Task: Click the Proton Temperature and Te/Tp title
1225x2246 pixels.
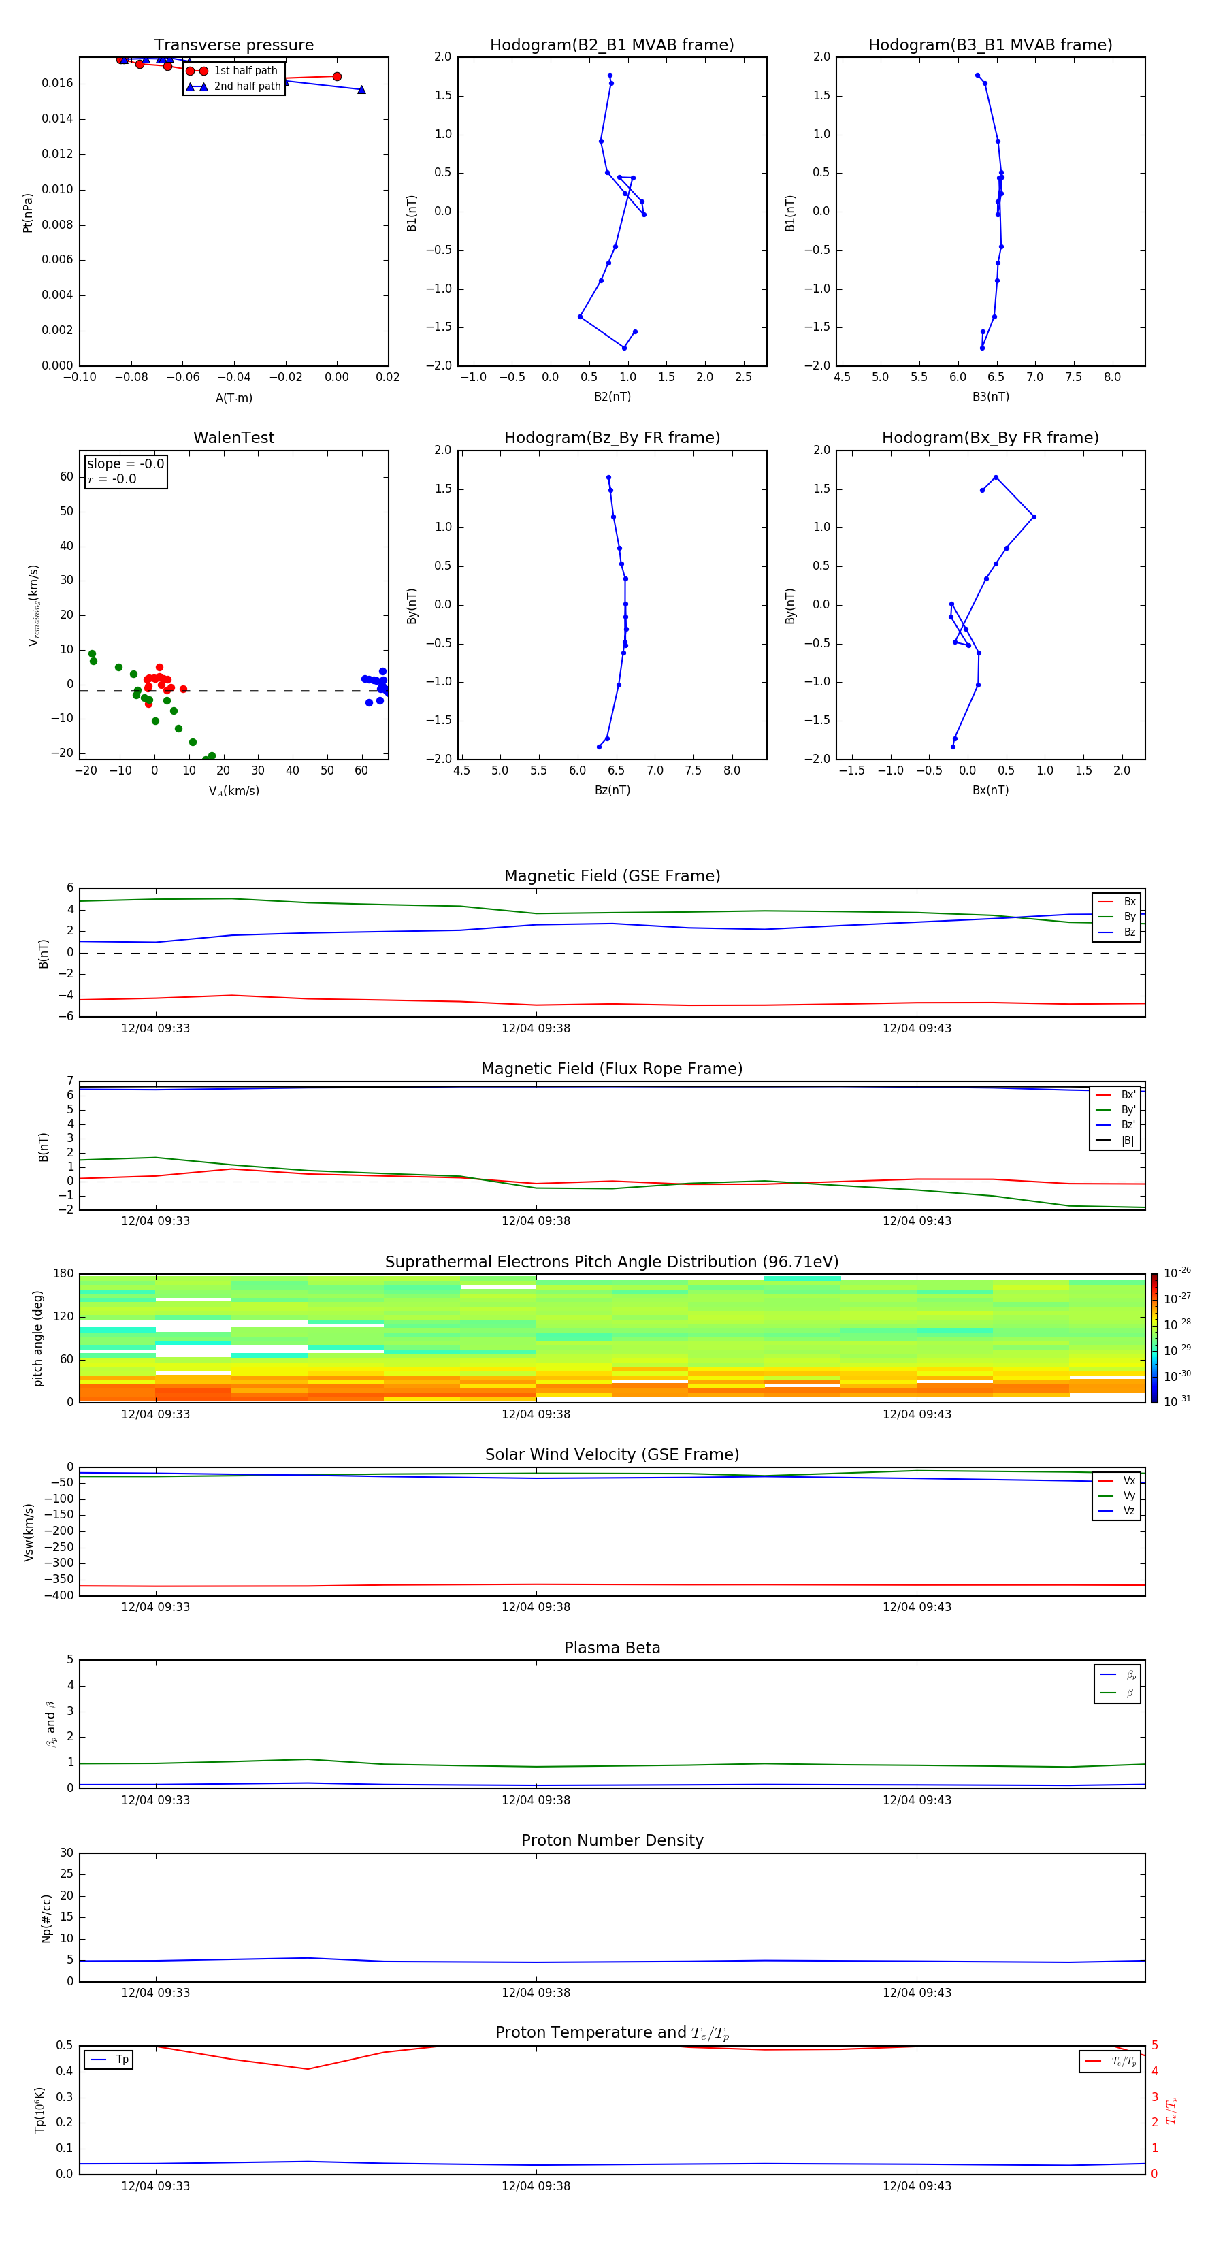Action: (x=612, y=2034)
